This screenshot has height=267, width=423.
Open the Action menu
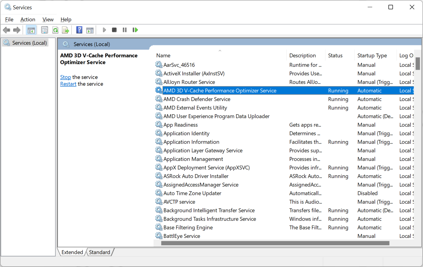tap(28, 19)
